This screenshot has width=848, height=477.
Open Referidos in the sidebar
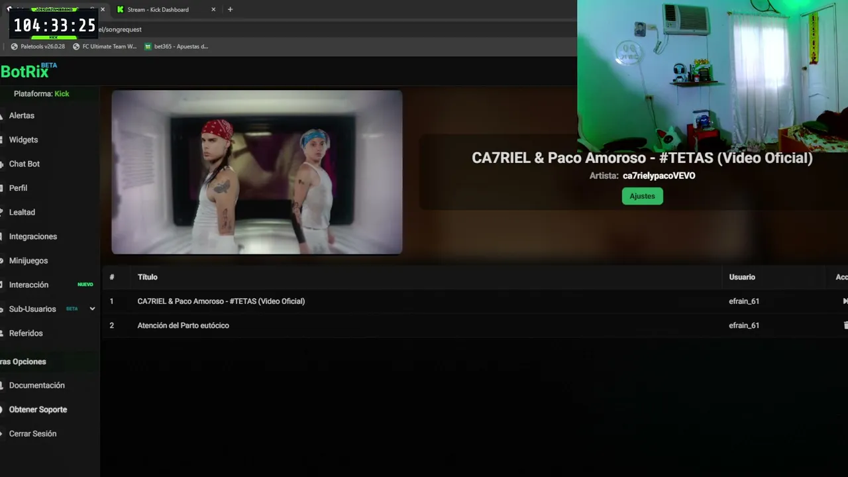25,333
